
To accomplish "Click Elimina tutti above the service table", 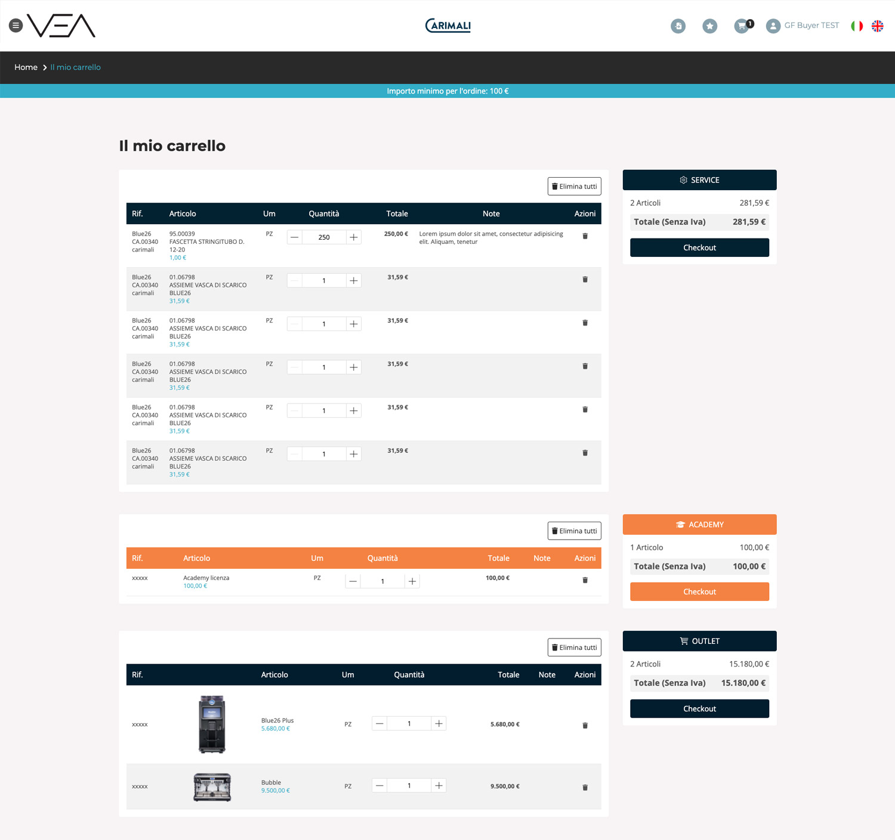I will tap(574, 187).
